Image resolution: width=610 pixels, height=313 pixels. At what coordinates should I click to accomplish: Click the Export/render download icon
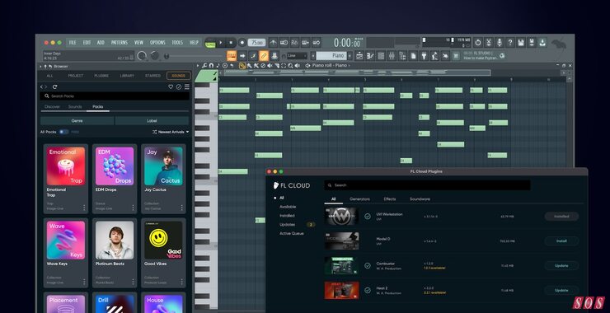[542, 42]
